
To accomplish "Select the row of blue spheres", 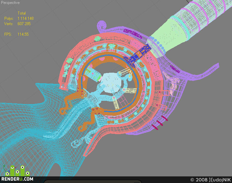I will tap(159, 44).
